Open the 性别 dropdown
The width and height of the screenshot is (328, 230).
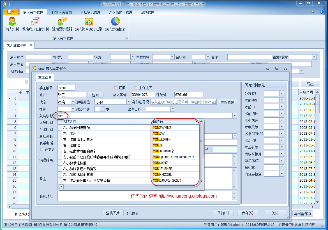(x=73, y=109)
